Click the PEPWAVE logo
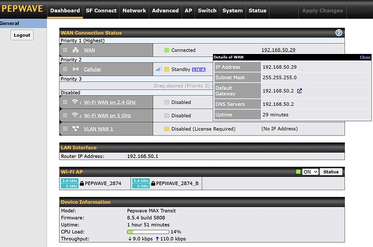Viewport: 373px width, 247px height. click(22, 9)
